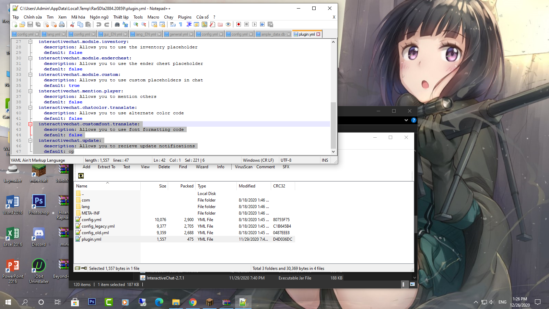The image size is (549, 309).
Task: Open Find with the binoculars icon
Action: click(117, 24)
